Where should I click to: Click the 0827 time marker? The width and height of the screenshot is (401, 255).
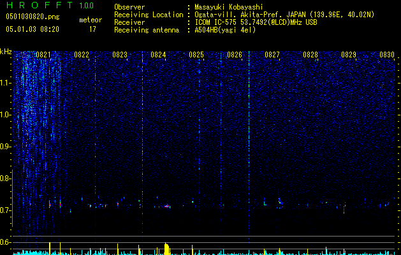click(272, 55)
